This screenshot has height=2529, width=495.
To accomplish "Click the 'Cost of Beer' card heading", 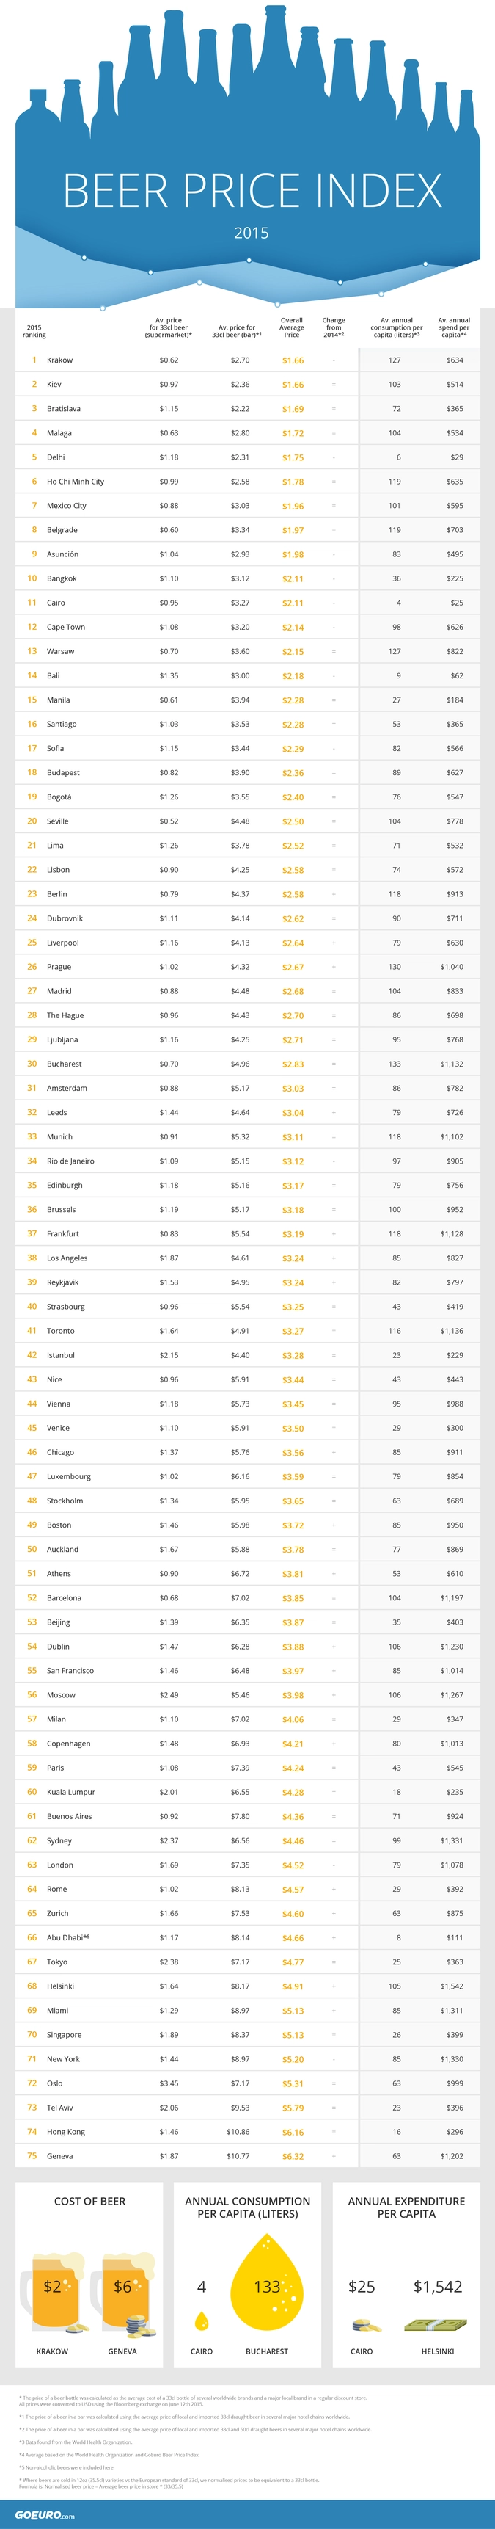I will coord(89,2201).
